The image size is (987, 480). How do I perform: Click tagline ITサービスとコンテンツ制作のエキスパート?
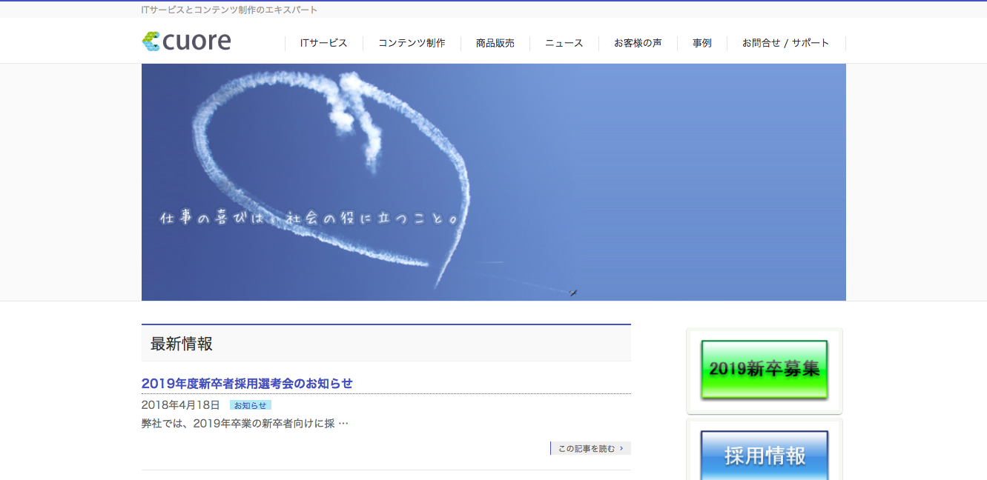tap(229, 10)
